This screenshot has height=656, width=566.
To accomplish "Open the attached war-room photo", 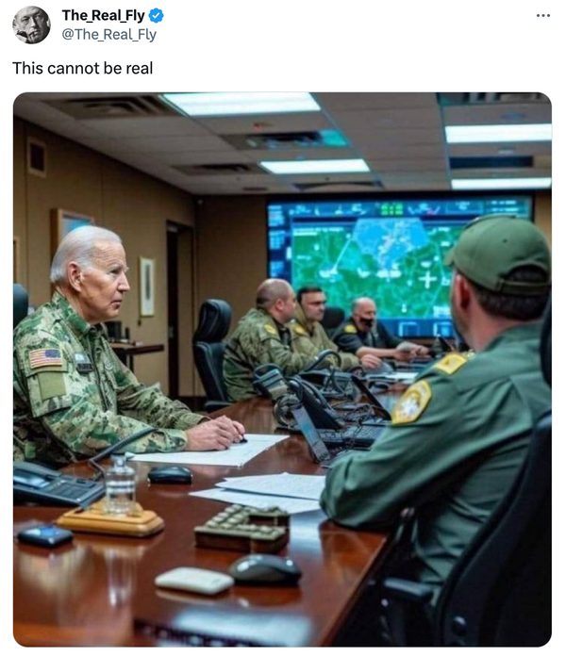I will (x=282, y=369).
